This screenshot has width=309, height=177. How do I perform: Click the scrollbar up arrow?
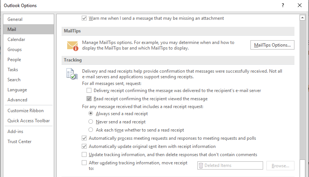click(303, 18)
